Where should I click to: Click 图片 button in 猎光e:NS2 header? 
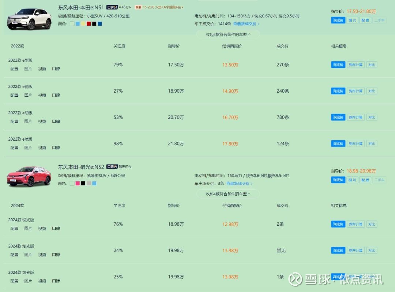[353, 180]
